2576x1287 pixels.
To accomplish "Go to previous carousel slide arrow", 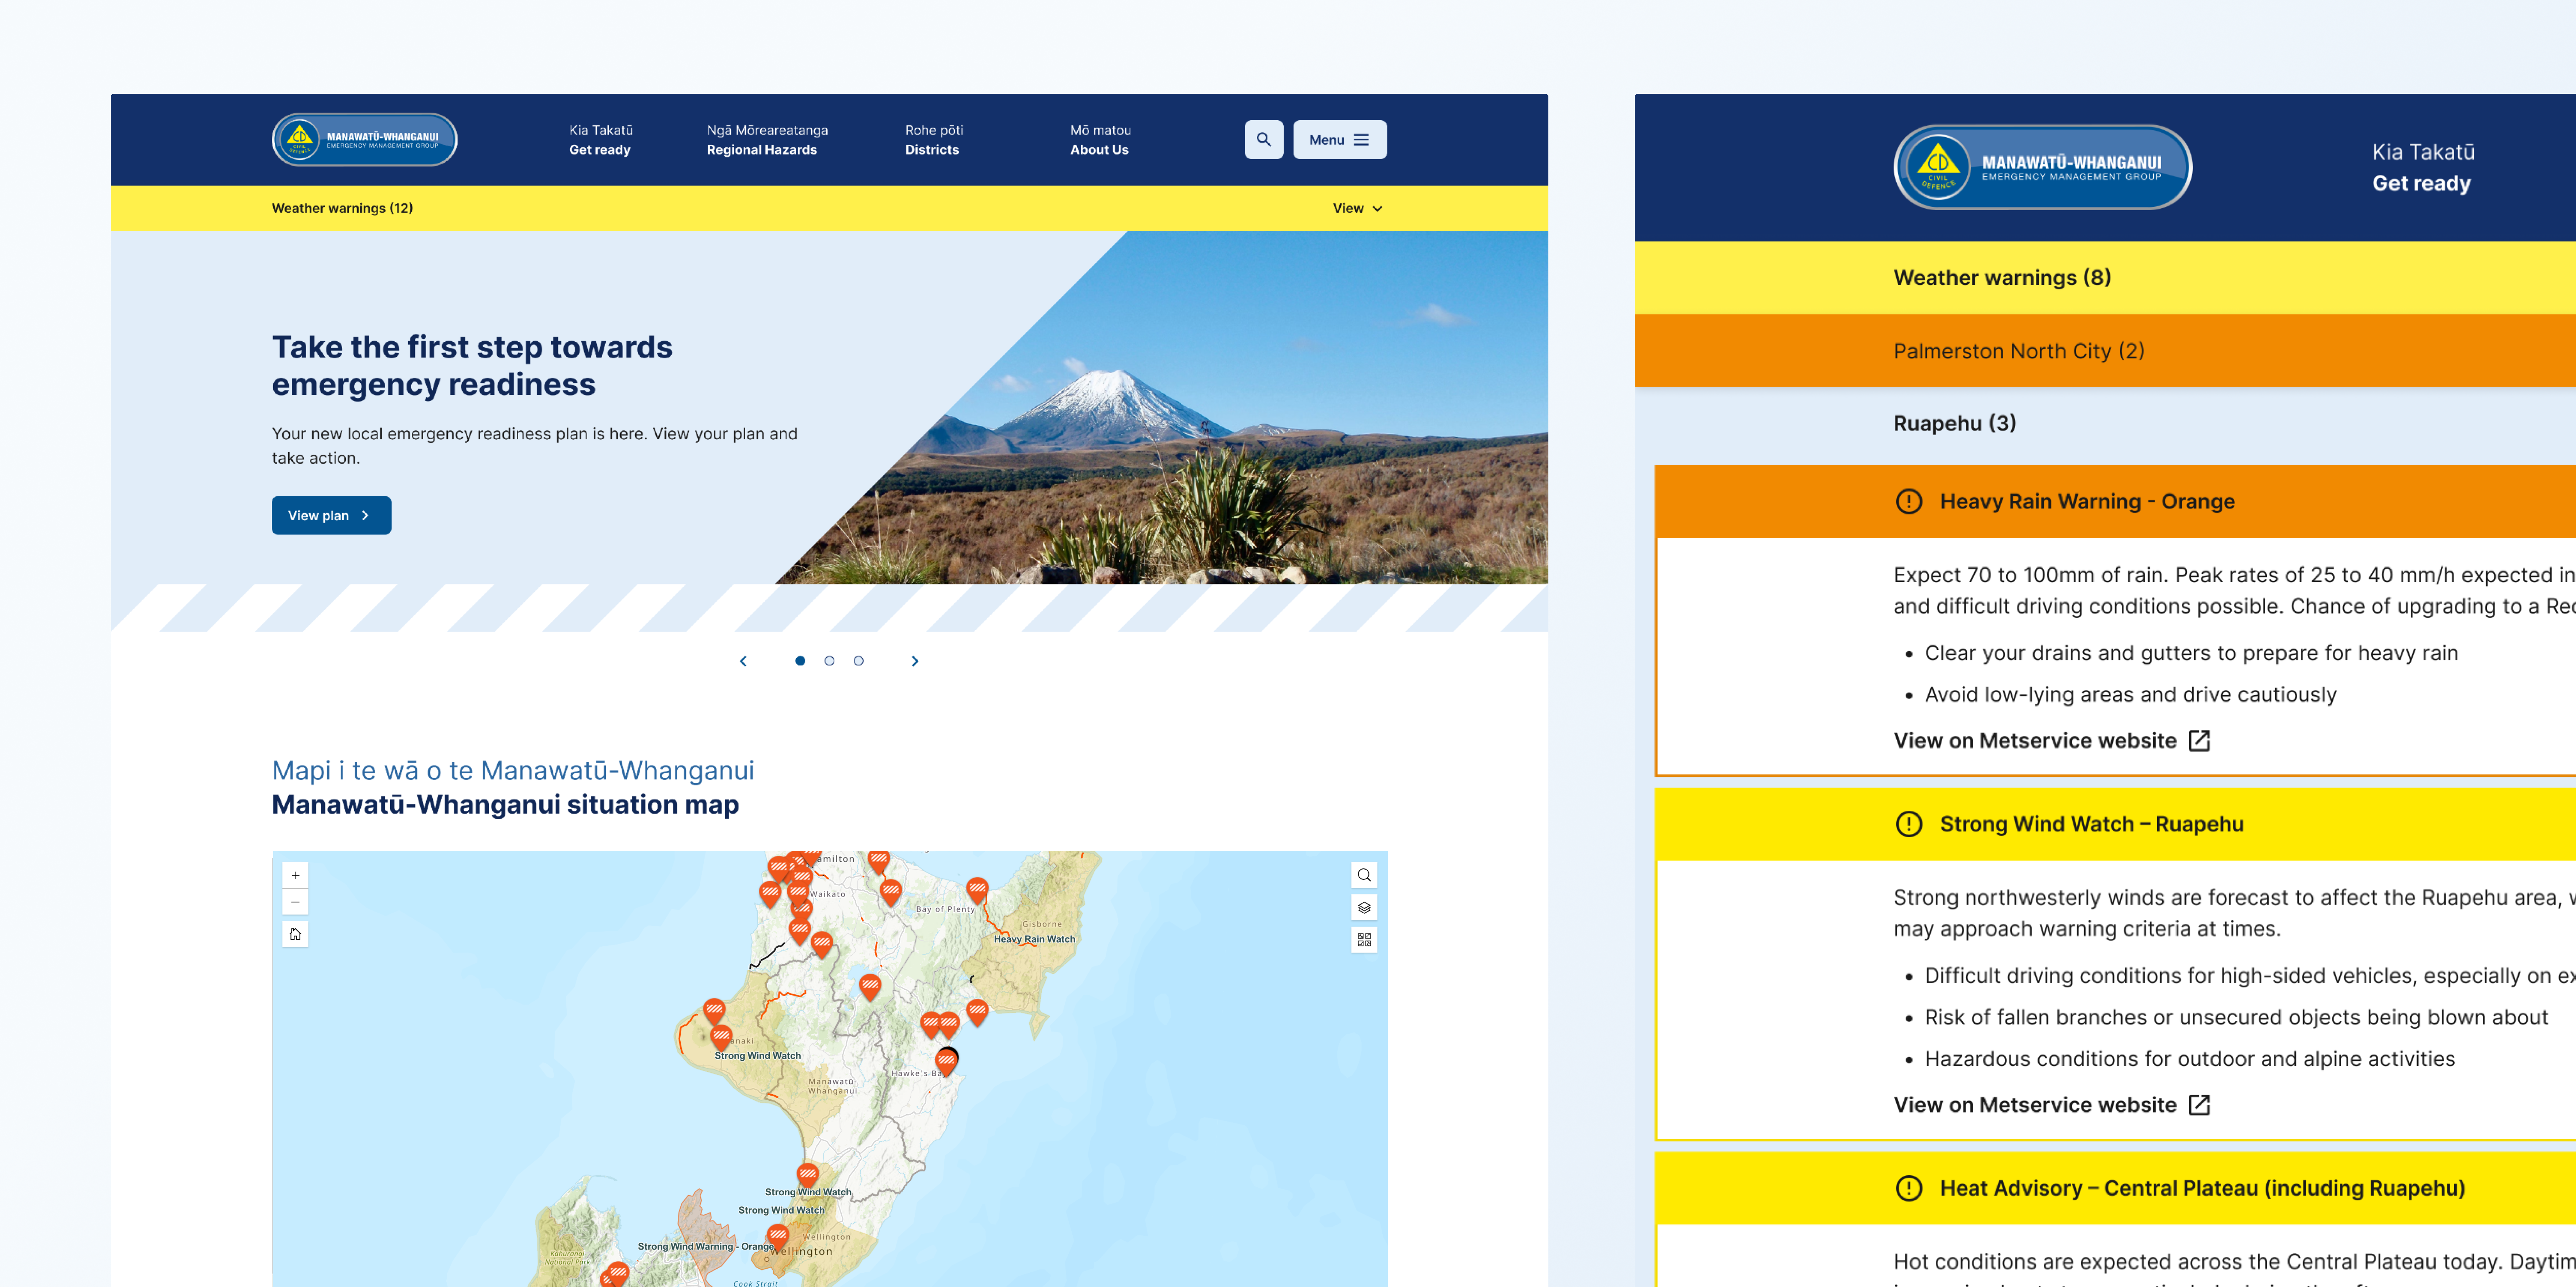I will 743,661.
